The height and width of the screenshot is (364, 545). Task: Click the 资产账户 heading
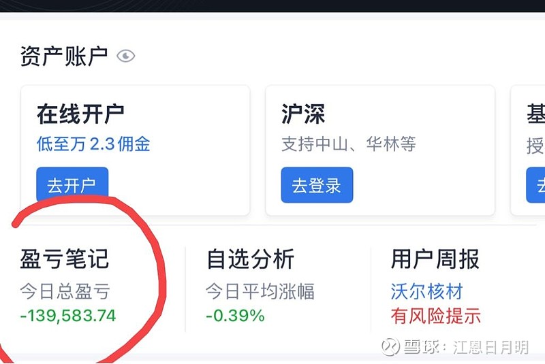[64, 56]
